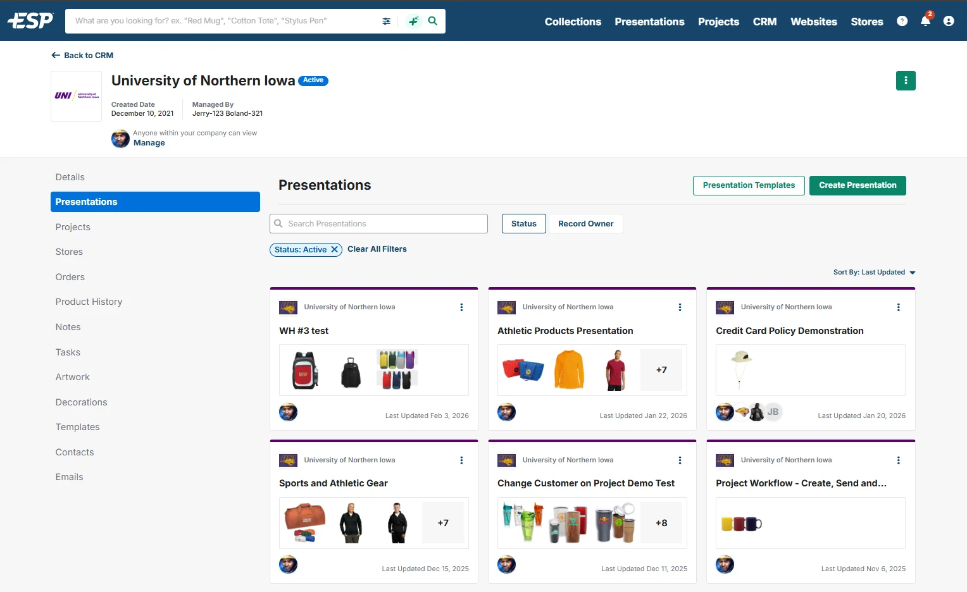Click the mugs thumbnail on Project Workflow card

[742, 524]
